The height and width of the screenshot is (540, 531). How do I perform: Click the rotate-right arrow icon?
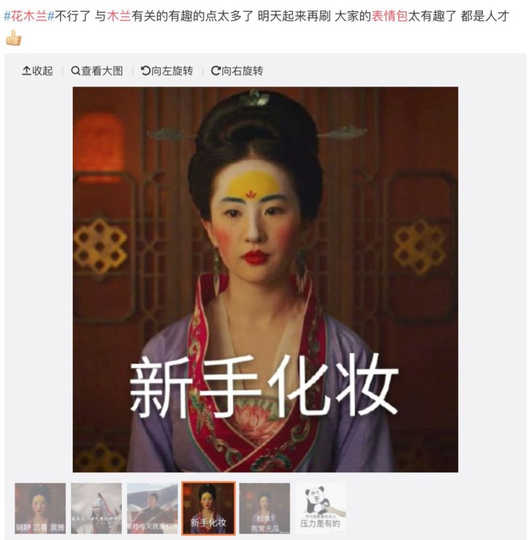216,71
